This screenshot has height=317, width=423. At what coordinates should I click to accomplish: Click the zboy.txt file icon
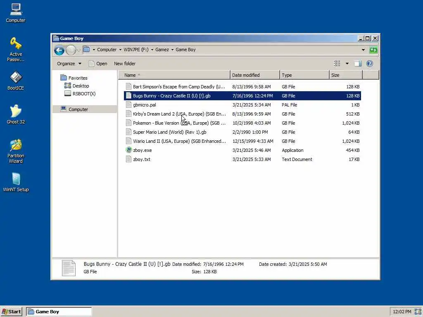pos(129,159)
